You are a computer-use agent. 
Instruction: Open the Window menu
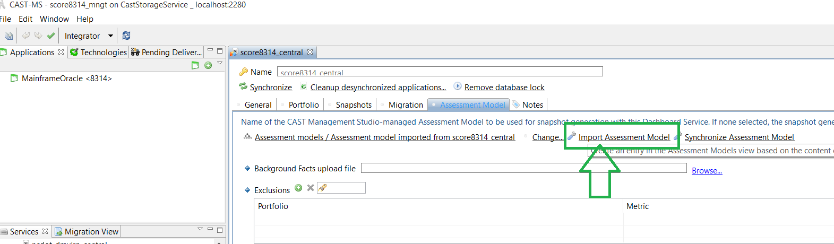(54, 19)
